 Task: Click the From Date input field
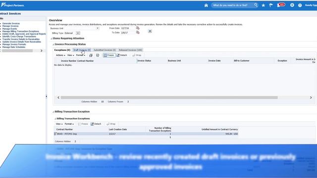(x=128, y=28)
